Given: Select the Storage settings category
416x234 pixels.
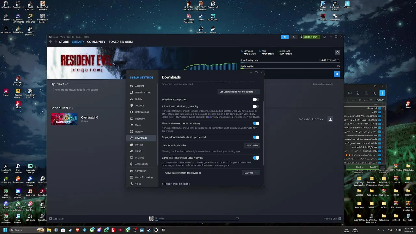Looking at the screenshot, I should coord(141,145).
